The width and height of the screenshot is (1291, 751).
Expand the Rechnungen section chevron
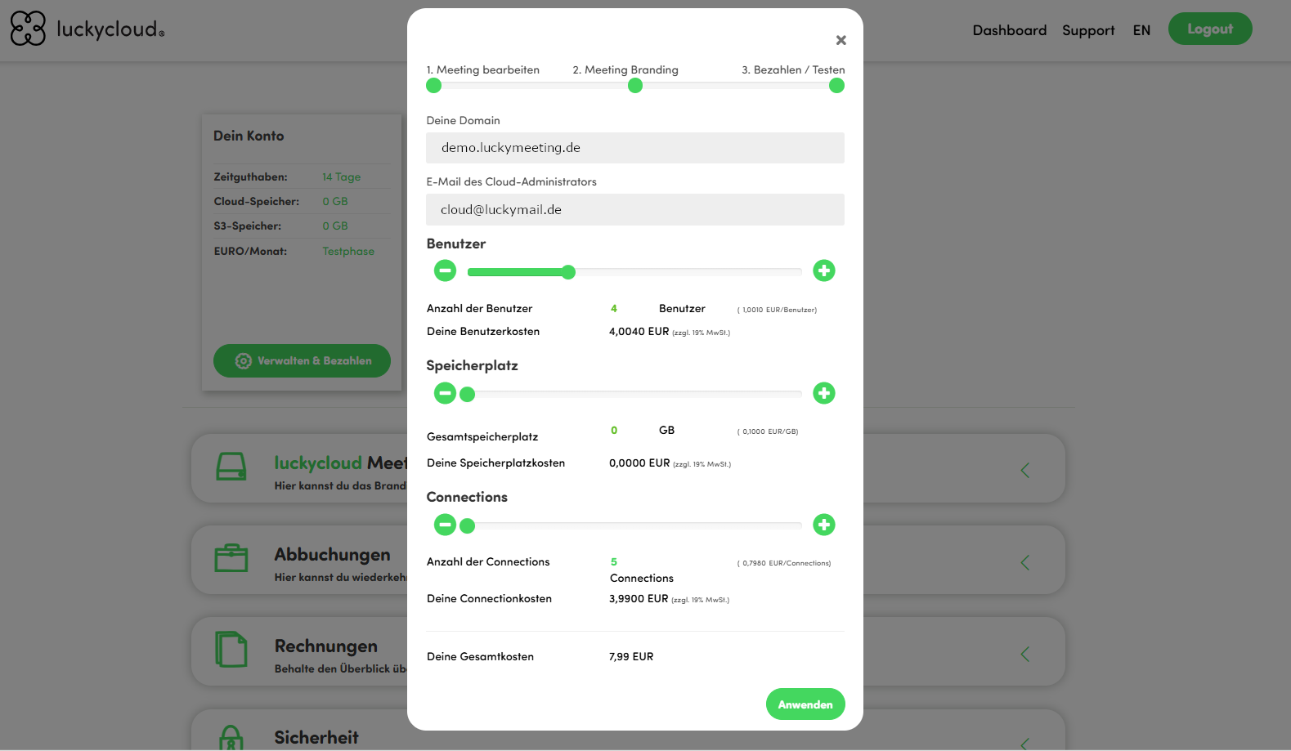(x=1025, y=654)
